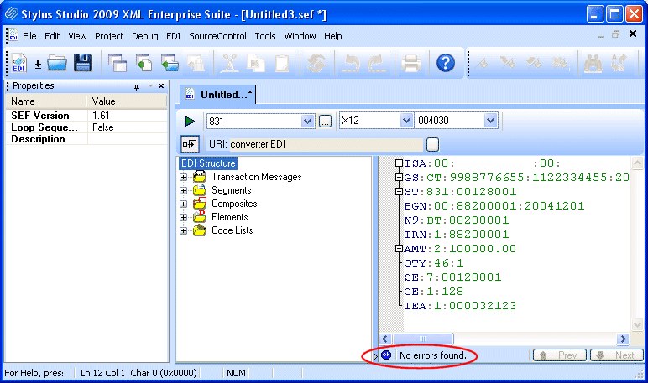Open the EDI menu
Viewport: 648px width, 383px height.
point(173,36)
